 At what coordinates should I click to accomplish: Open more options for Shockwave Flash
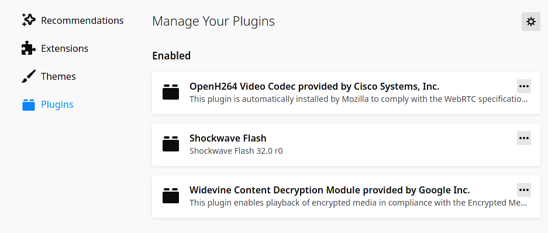(x=524, y=138)
